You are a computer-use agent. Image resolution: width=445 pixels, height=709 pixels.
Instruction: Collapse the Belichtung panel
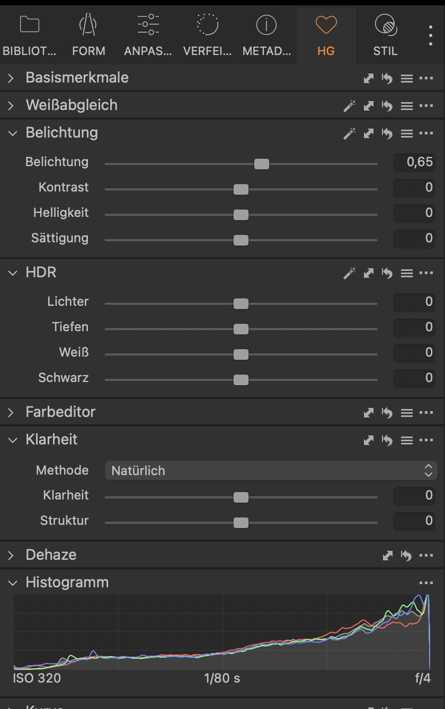point(12,133)
